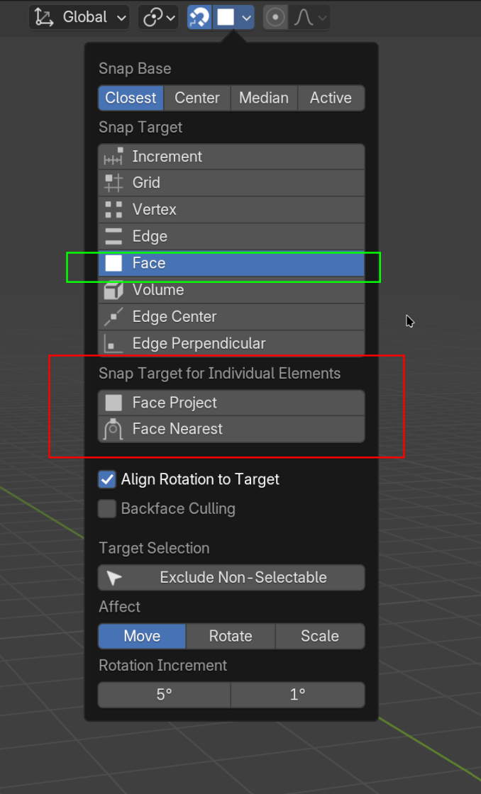Viewport: 481px width, 794px height.
Task: Click the Snap Target label
Action: (x=140, y=128)
